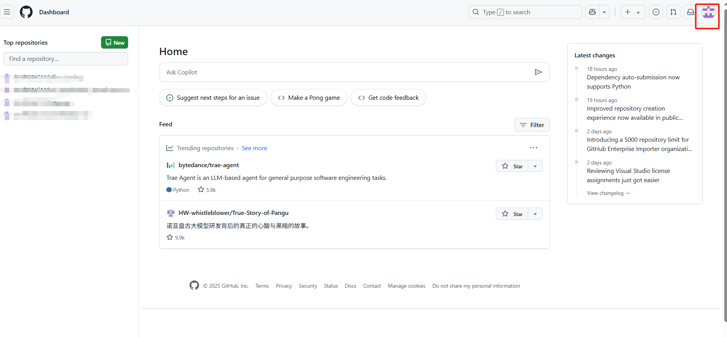Expand star list dropdown for True-Story-of-Pangu
Image resolution: width=727 pixels, height=337 pixels.
point(535,214)
